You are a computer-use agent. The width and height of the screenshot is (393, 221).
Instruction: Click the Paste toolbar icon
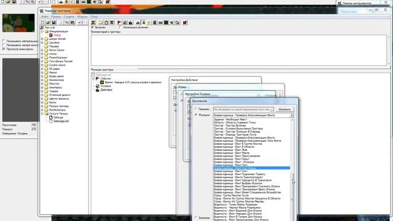72,23
